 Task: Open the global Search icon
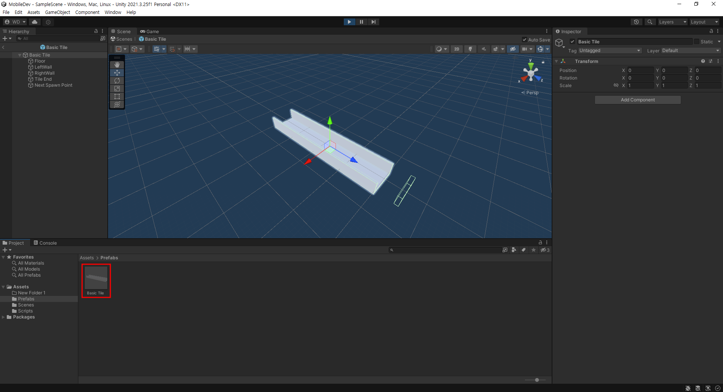[x=650, y=22]
